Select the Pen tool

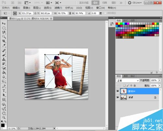pyautogui.click(x=4, y=86)
